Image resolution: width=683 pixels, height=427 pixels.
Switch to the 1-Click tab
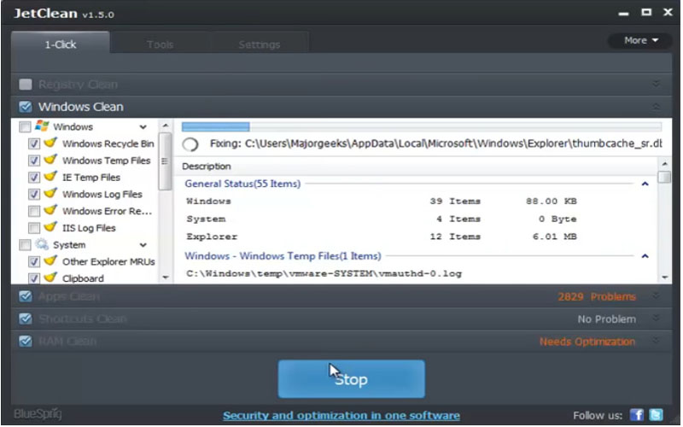coord(61,44)
